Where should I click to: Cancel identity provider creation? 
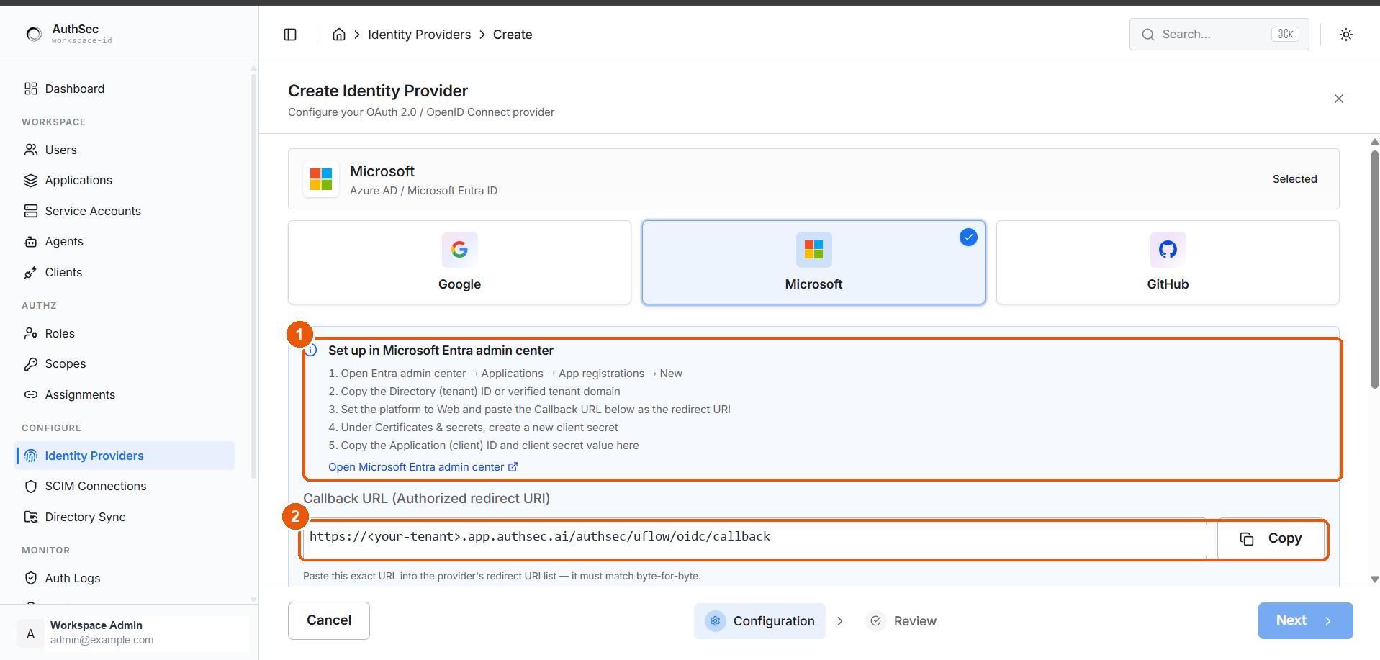tap(329, 620)
